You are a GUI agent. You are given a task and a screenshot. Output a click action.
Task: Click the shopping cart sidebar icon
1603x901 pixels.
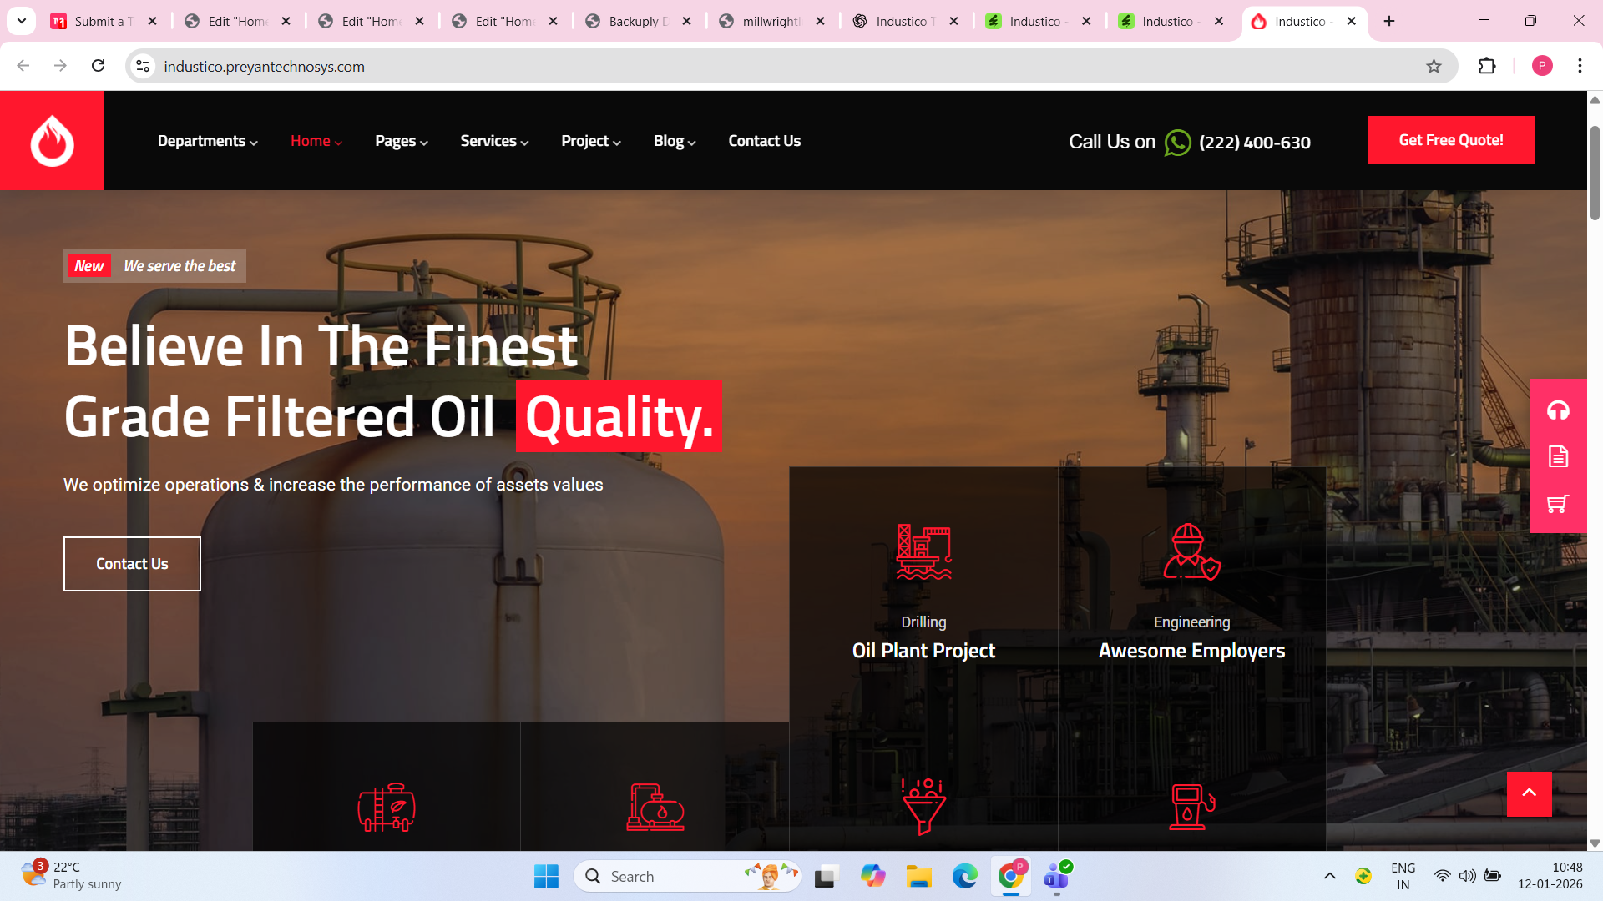(x=1558, y=504)
